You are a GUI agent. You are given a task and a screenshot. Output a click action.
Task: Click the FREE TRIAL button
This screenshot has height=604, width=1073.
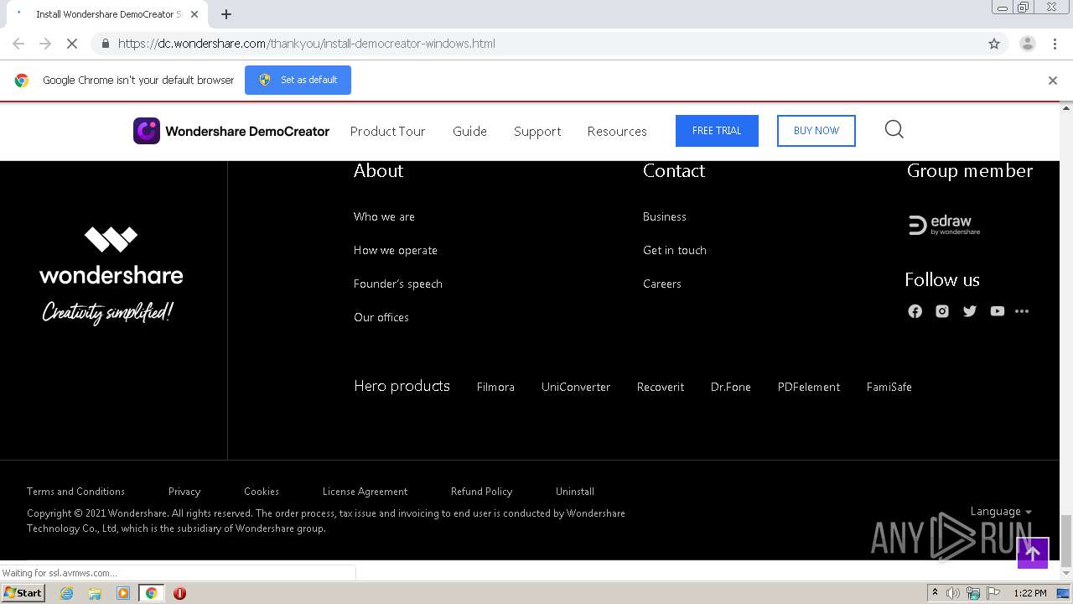pyautogui.click(x=717, y=131)
